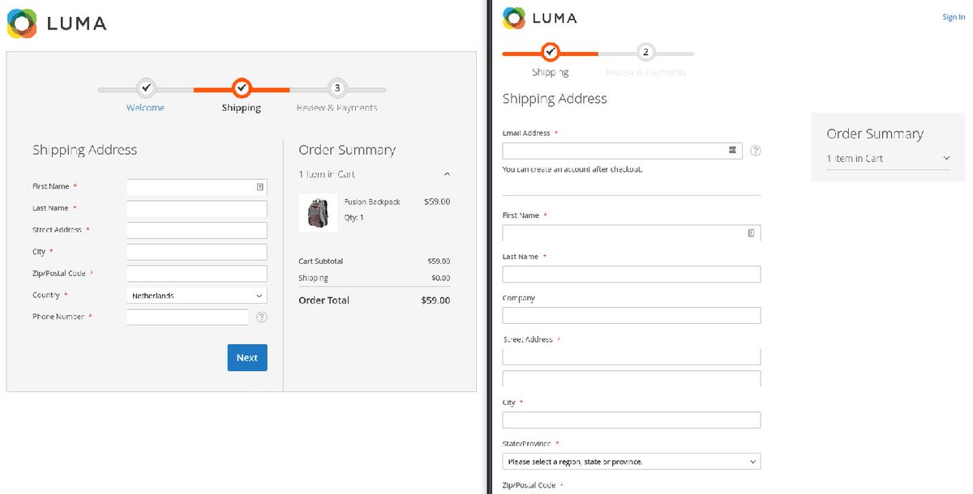Click the tooltip icon beside the Email Address field
The height and width of the screenshot is (494, 973).
coord(755,151)
